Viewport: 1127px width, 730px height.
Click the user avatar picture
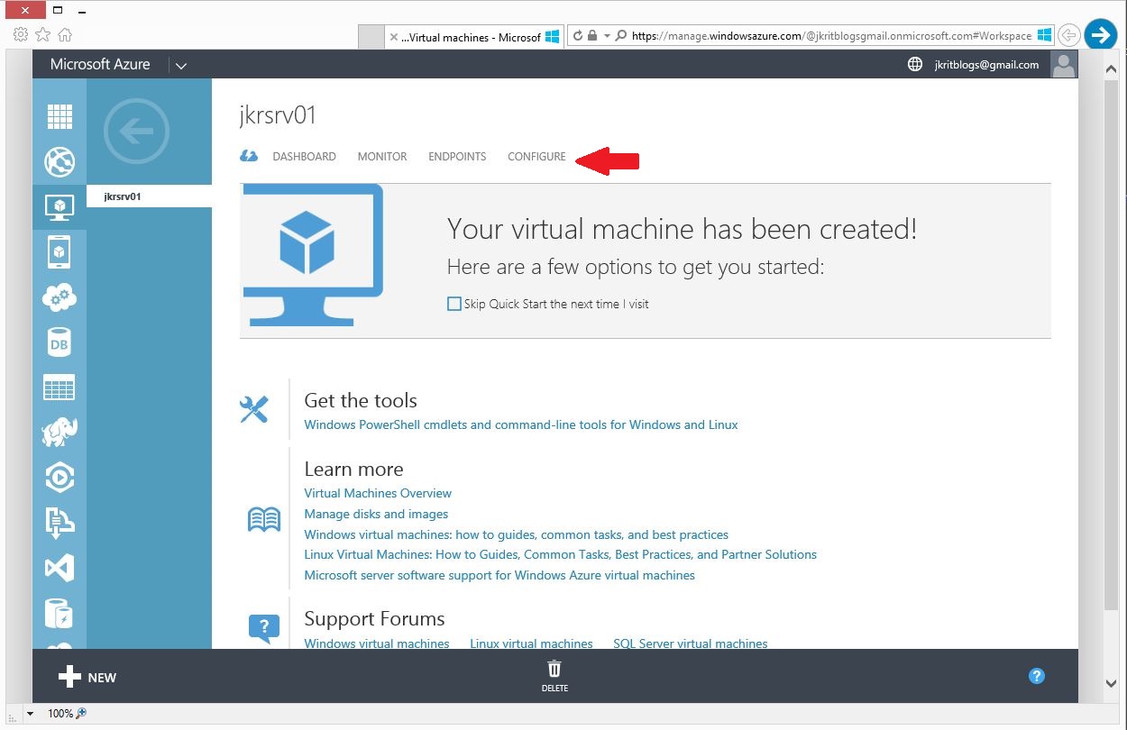click(1065, 64)
